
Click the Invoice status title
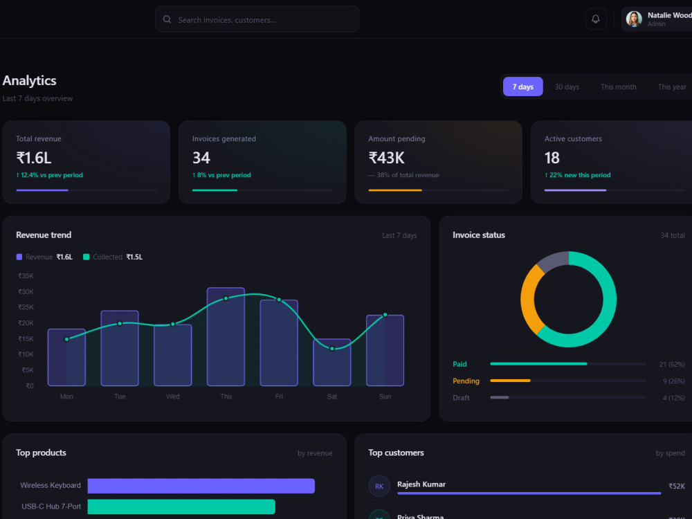(479, 235)
